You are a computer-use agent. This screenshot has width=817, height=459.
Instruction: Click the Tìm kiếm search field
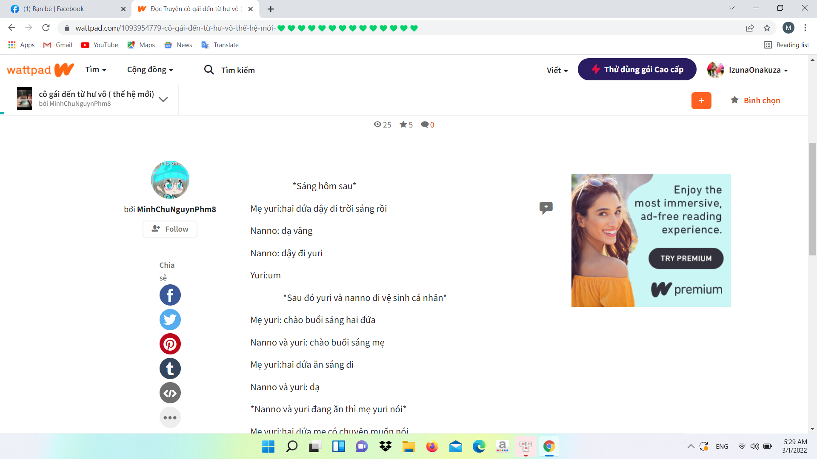coord(238,70)
